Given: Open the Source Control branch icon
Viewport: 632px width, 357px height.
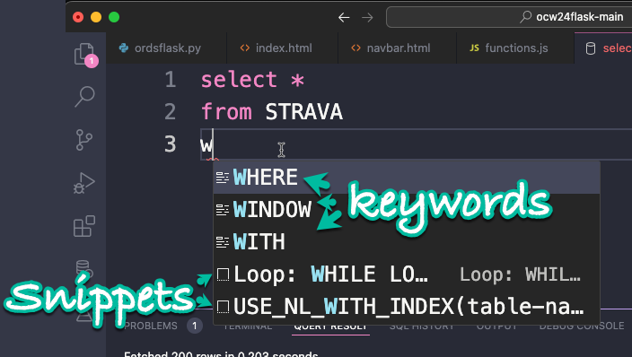Looking at the screenshot, I should point(83,140).
